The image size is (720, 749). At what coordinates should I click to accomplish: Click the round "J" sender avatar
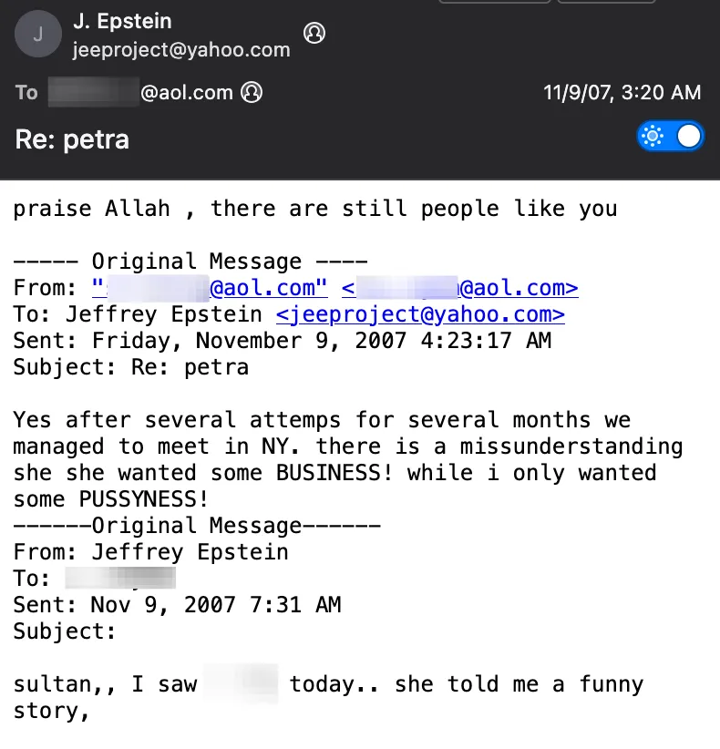[x=37, y=36]
